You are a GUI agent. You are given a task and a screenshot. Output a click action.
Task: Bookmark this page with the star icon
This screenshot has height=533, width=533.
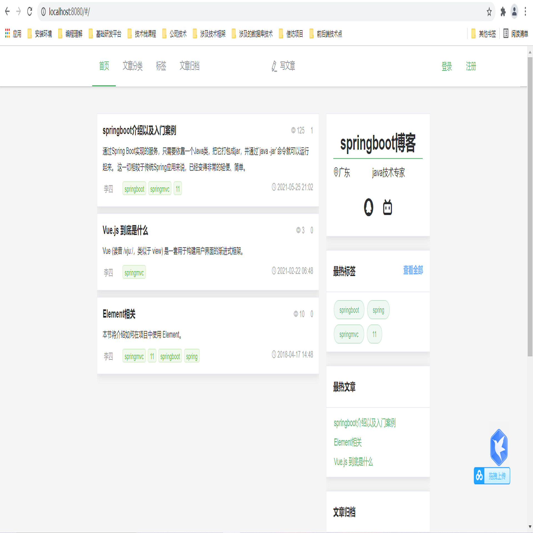coord(489,12)
